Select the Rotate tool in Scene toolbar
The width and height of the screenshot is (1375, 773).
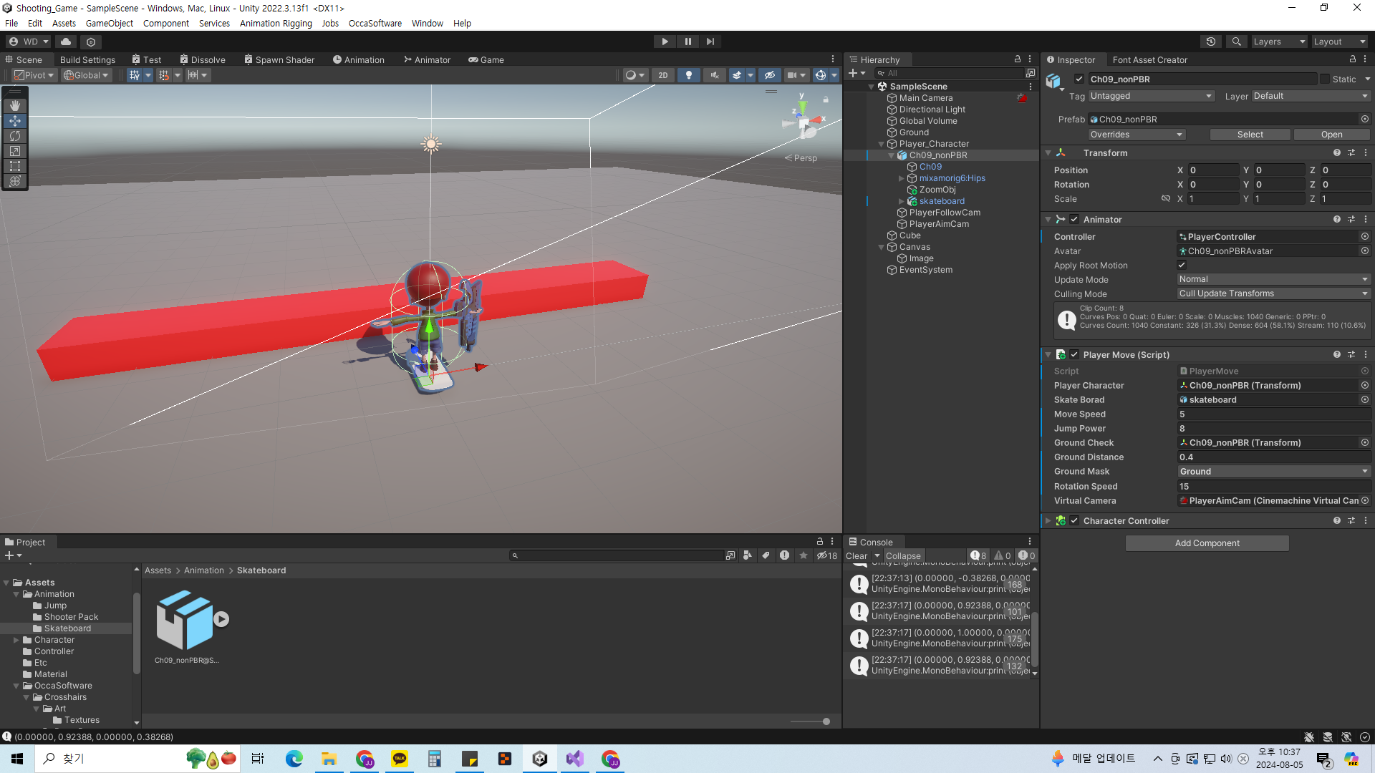point(15,136)
